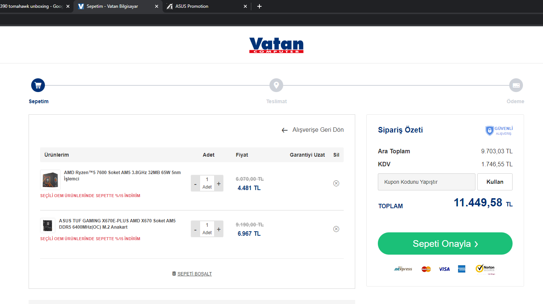Open the ASUS TUF GAMING X670E-PLUS product link
The image size is (543, 304).
(117, 224)
